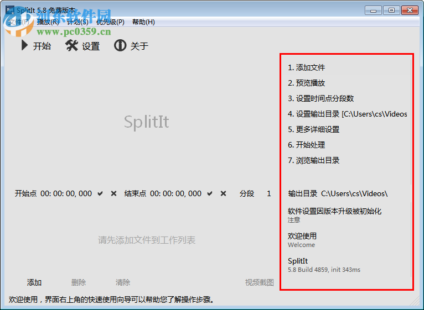Select wizard step 5. 更多详细设置

(x=314, y=129)
